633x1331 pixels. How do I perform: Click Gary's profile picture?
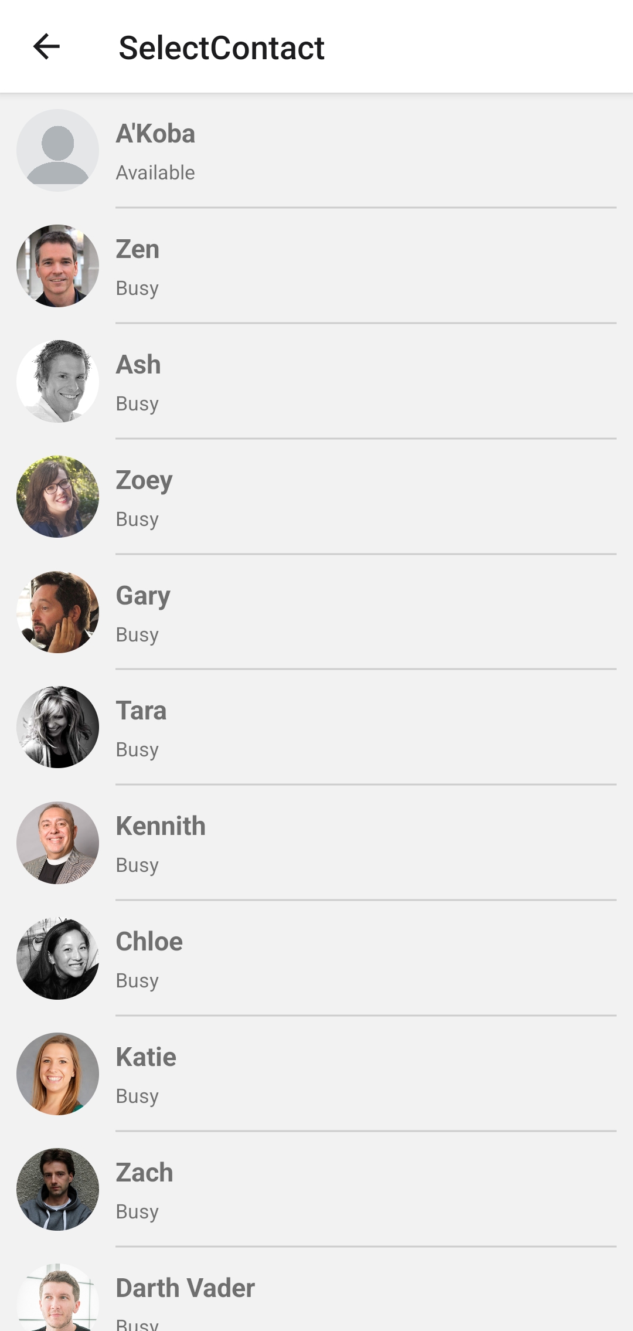coord(57,612)
